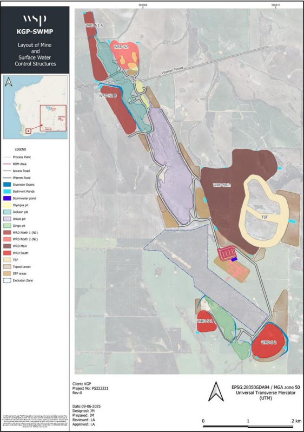The width and height of the screenshot is (304, 432).
Task: Click the 'Warren Road' label on the map
Action: tap(172, 70)
